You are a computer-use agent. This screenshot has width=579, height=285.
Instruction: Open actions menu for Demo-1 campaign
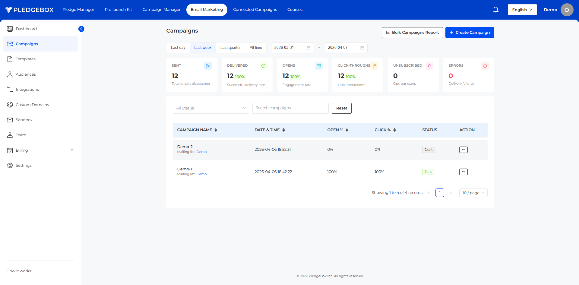(463, 172)
